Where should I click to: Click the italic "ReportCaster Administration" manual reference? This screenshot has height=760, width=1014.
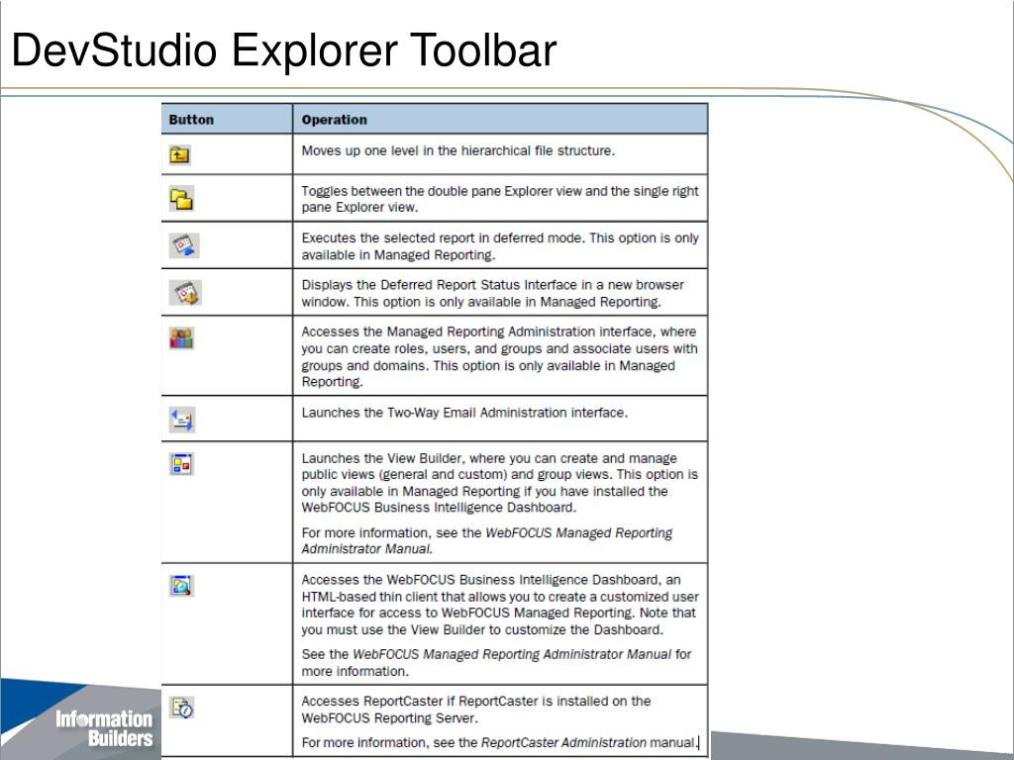pos(563,742)
